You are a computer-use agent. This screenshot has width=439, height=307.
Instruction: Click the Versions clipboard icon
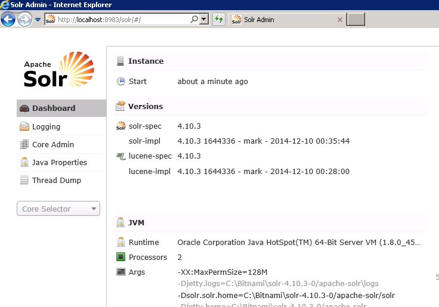point(120,106)
